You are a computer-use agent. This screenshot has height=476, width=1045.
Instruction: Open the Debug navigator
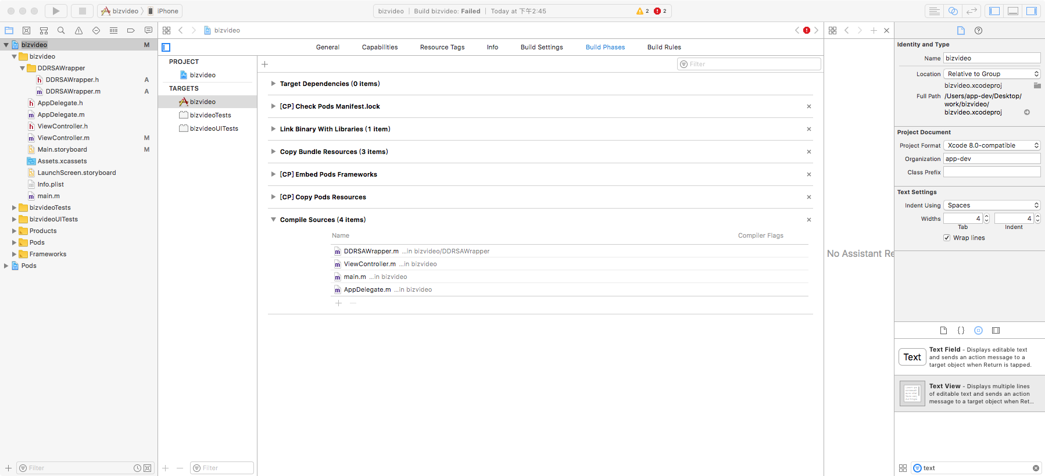(x=113, y=30)
